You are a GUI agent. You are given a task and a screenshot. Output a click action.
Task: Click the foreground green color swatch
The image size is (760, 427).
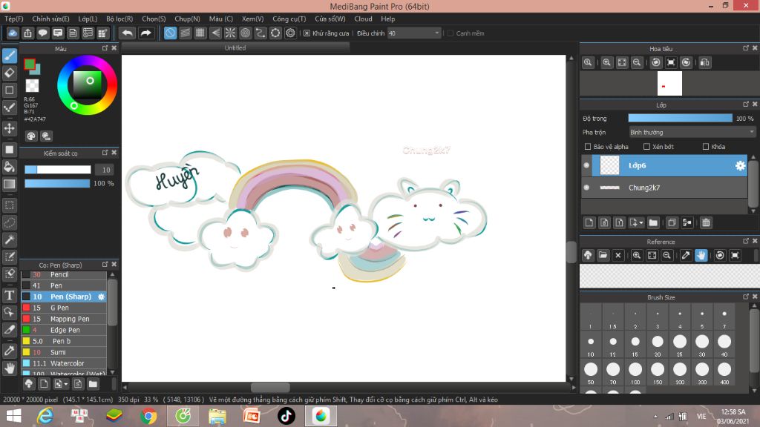30,64
